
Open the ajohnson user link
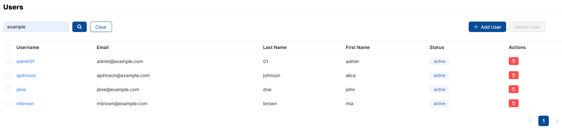coord(26,75)
